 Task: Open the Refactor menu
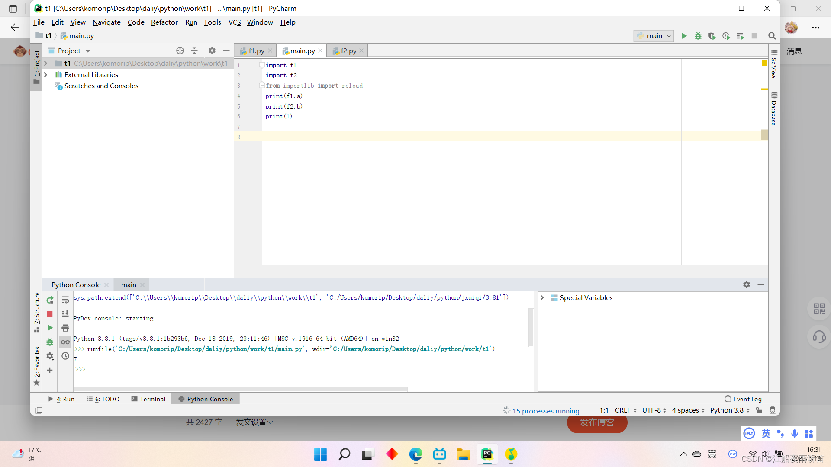pyautogui.click(x=164, y=22)
